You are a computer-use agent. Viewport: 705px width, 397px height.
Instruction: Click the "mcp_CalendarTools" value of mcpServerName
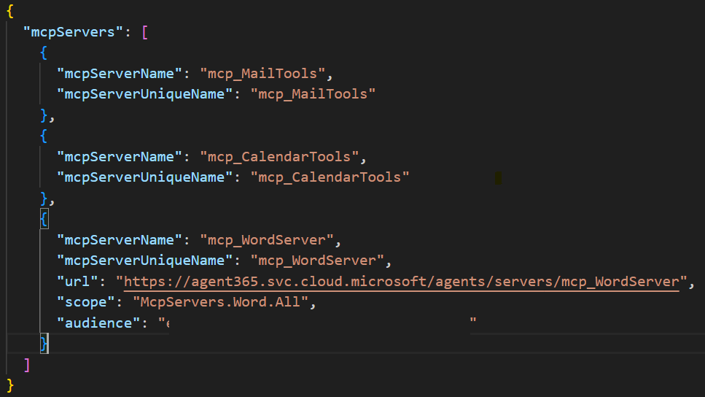[280, 157]
